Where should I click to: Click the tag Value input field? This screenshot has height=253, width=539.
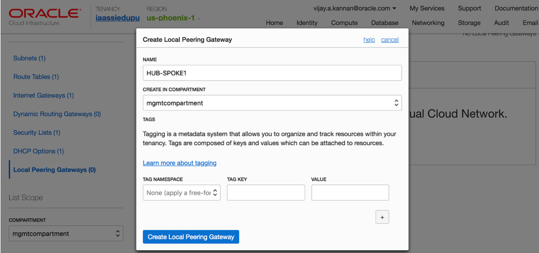350,193
